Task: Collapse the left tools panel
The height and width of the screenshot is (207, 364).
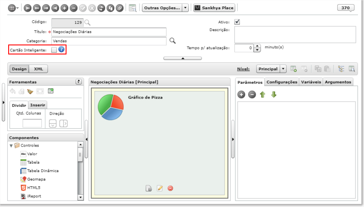Action: click(86, 140)
